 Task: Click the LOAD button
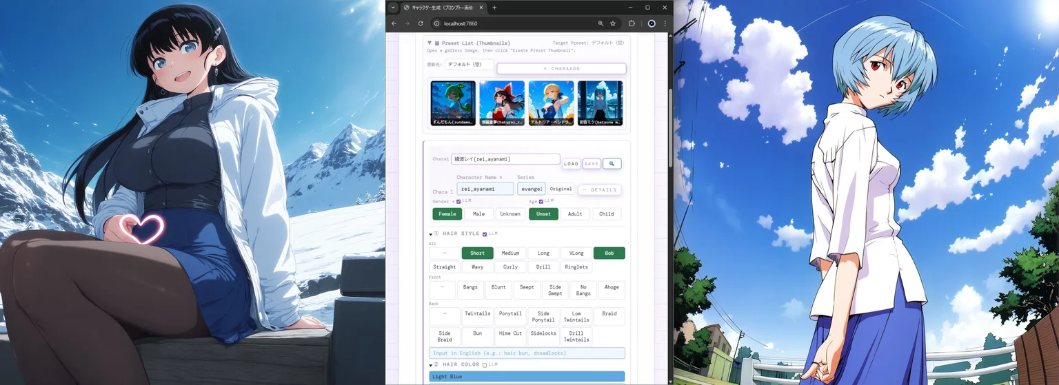click(571, 164)
